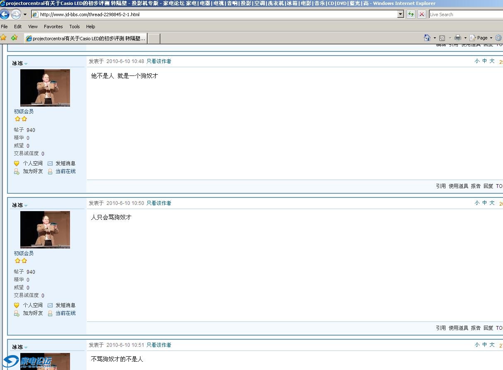The width and height of the screenshot is (503, 370).
Task: Click the add-friend icon for 加为好友 in second post
Action: [x=17, y=313]
